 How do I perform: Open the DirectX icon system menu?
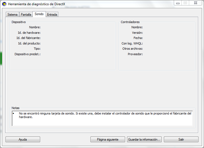pos(4,4)
